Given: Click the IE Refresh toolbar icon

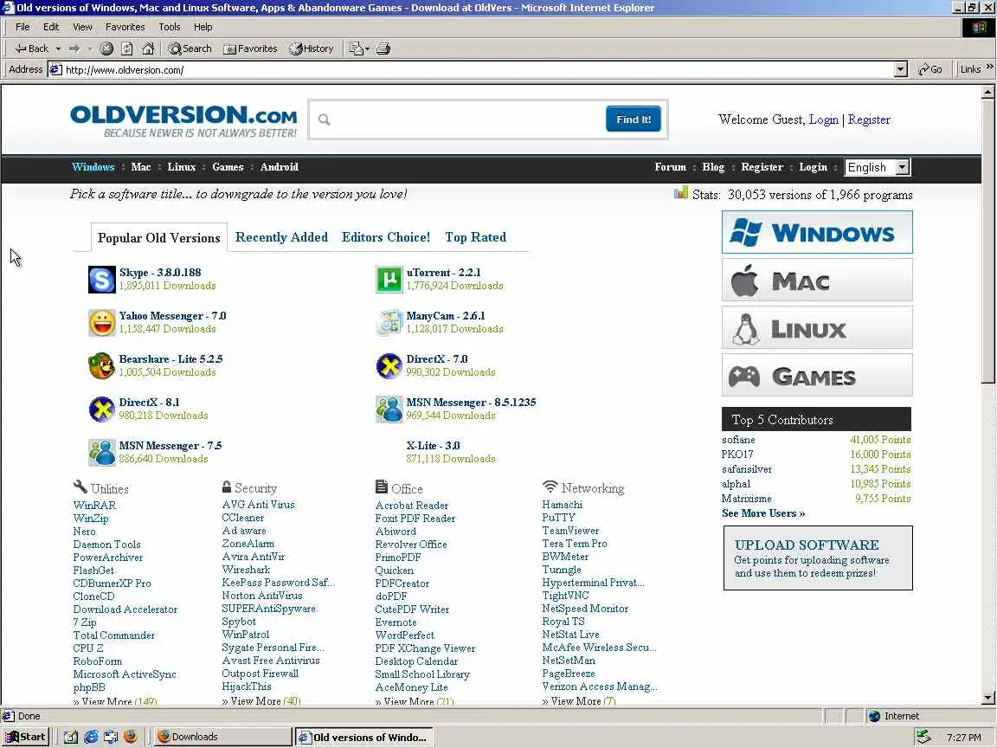Looking at the screenshot, I should (x=127, y=48).
